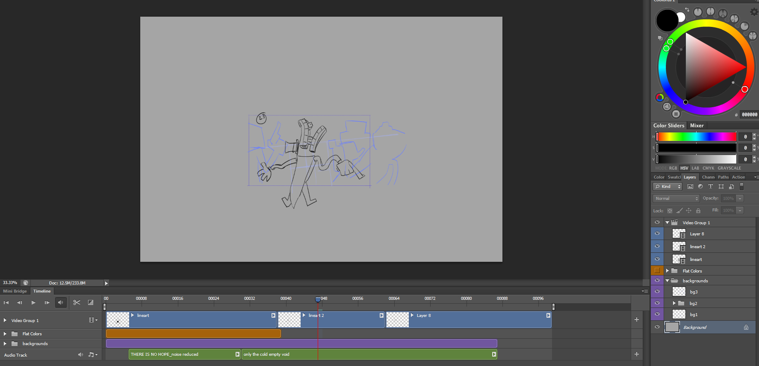Mute the timeline audio playback button
The width and height of the screenshot is (759, 366).
click(x=61, y=302)
